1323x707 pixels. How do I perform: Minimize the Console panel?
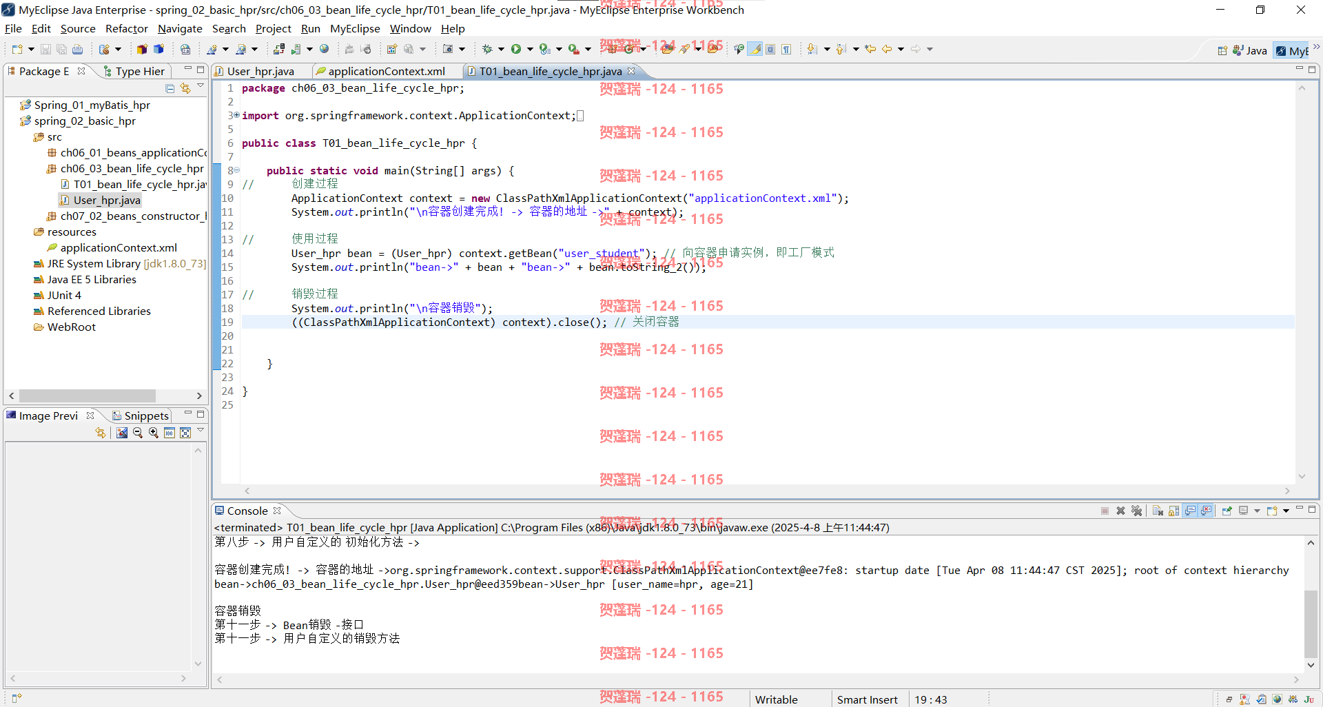pos(1299,508)
